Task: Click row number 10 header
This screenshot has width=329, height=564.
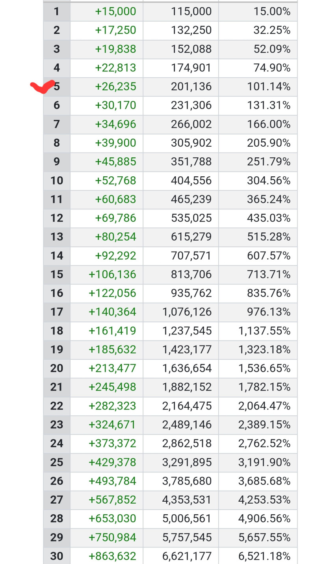Action: click(57, 181)
